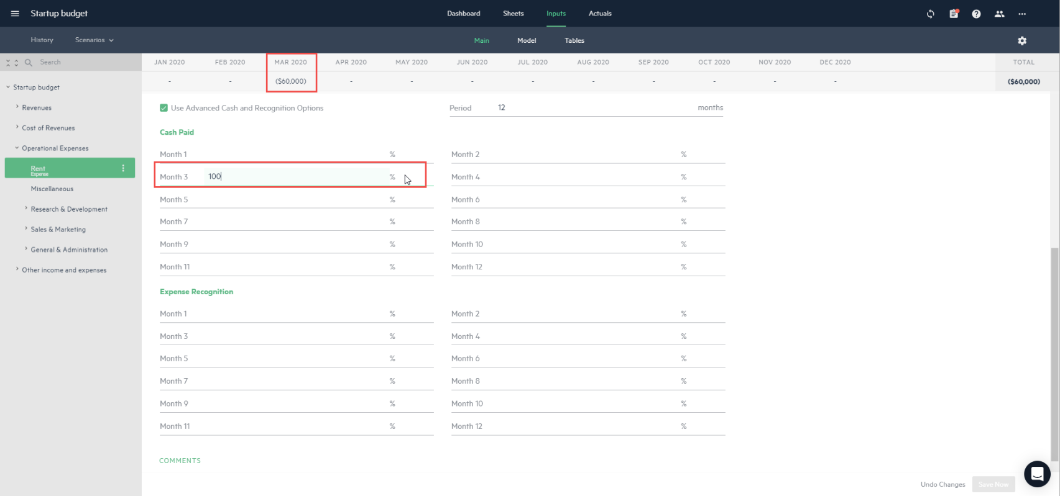Open the settings gear icon
The image size is (1060, 496).
click(x=1022, y=40)
